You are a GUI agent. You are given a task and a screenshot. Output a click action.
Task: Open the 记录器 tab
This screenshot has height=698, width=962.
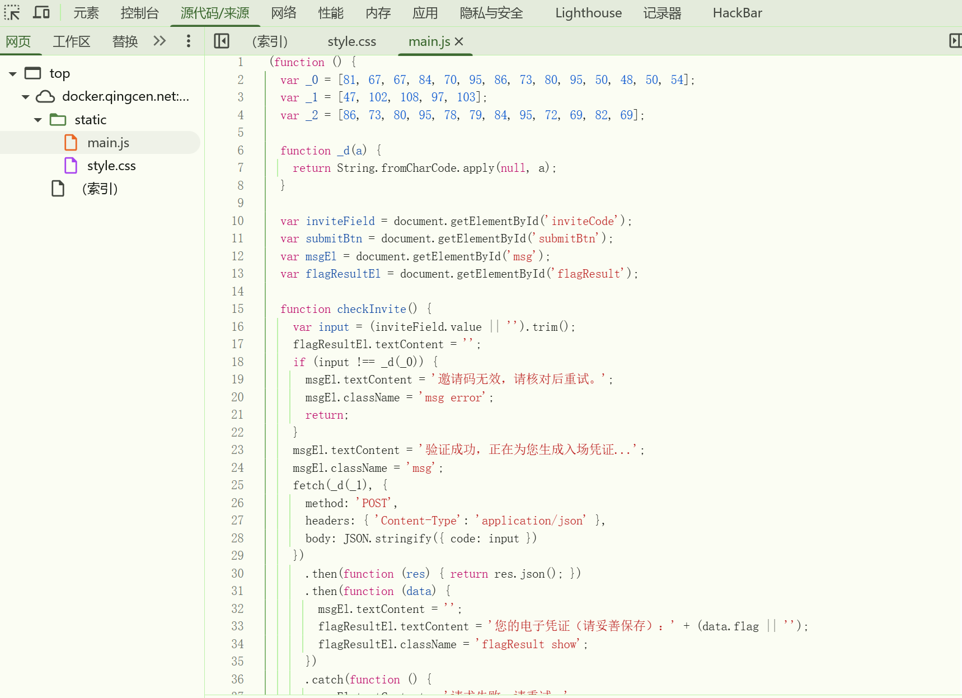[x=662, y=13]
